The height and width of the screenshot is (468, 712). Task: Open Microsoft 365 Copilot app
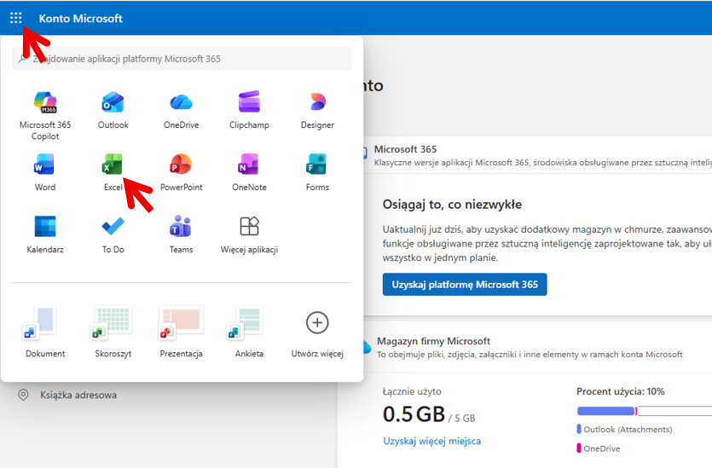coord(45,115)
